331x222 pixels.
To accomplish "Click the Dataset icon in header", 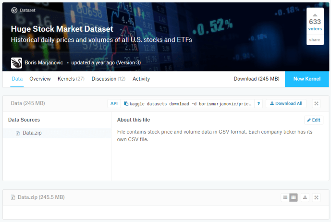I will coord(14,10).
